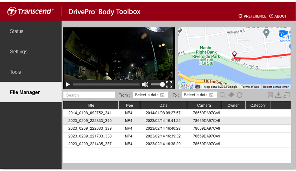Delete selected files with trash icon
This screenshot has width=296, height=171.
[x=270, y=95]
